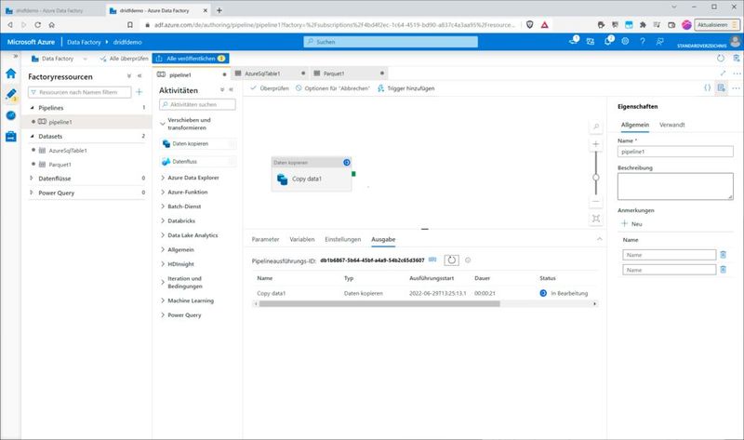Open the Monitor gauge icon in sidebar
The height and width of the screenshot is (440, 744).
[11, 115]
